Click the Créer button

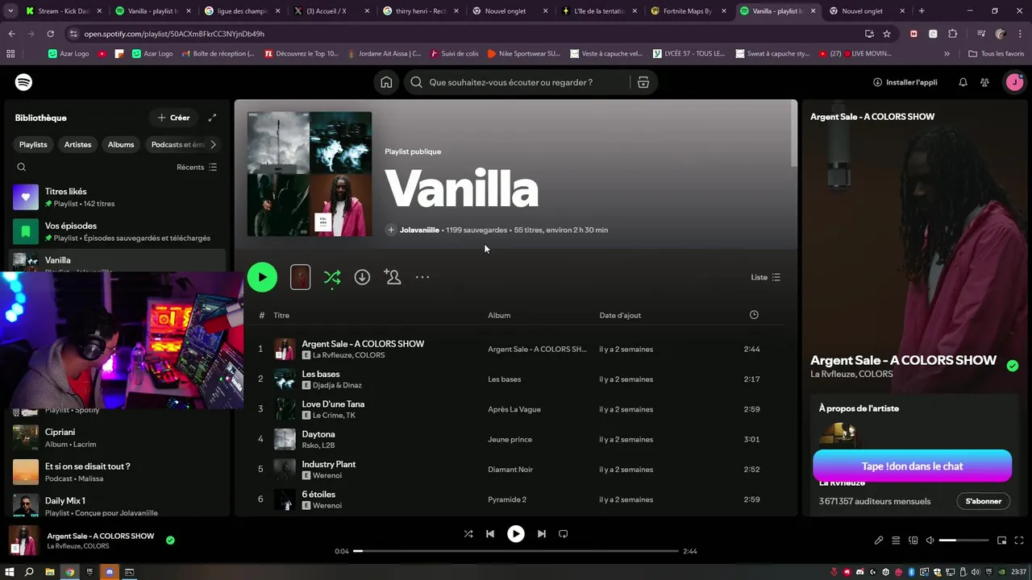tap(174, 118)
